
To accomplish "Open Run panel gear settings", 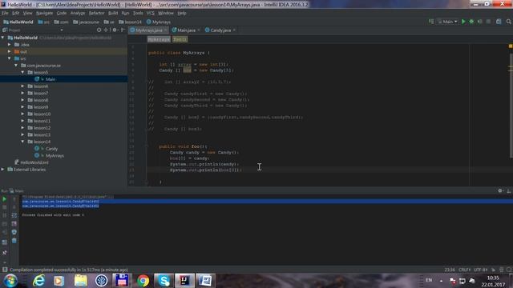I will pos(500,190).
